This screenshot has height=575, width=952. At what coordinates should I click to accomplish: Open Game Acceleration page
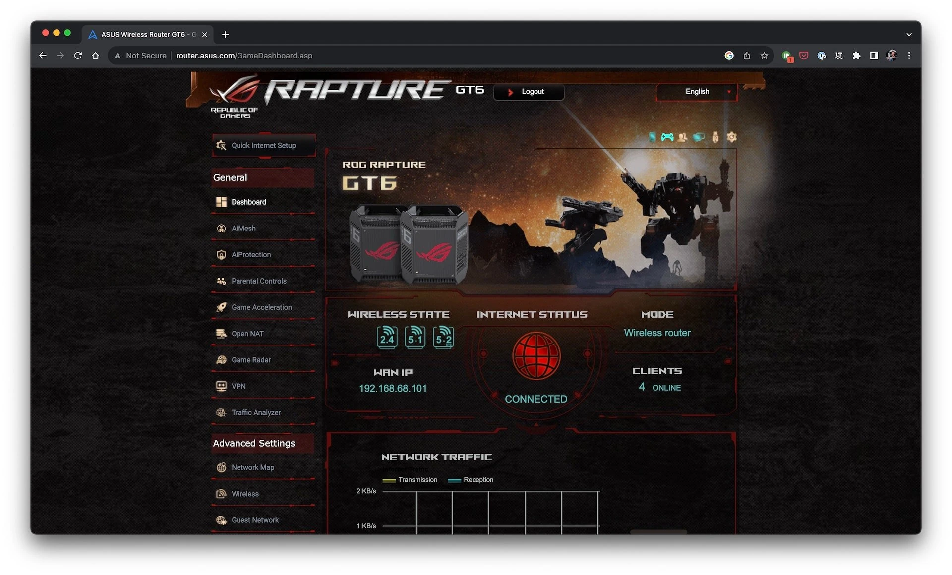click(x=263, y=307)
